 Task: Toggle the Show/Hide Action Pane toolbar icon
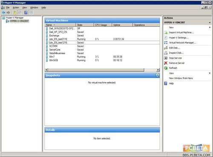pyautogui.click(x=31, y=12)
